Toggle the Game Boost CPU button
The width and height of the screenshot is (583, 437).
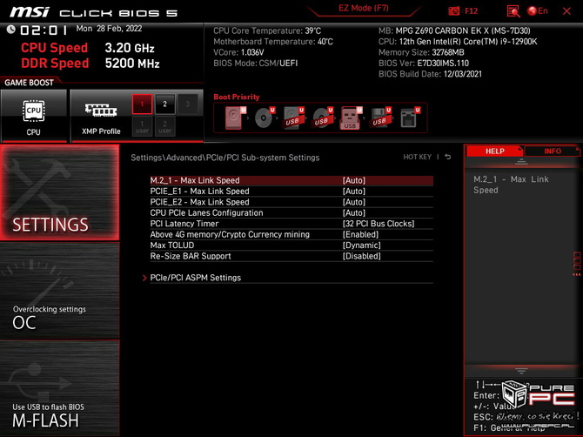pyautogui.click(x=34, y=116)
